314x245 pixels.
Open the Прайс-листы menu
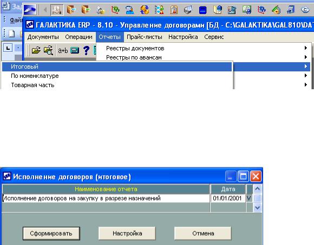pyautogui.click(x=145, y=37)
